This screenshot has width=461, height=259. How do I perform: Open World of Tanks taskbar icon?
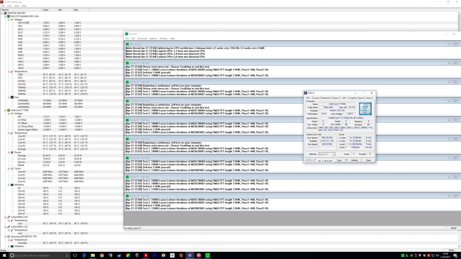[x=137, y=255]
